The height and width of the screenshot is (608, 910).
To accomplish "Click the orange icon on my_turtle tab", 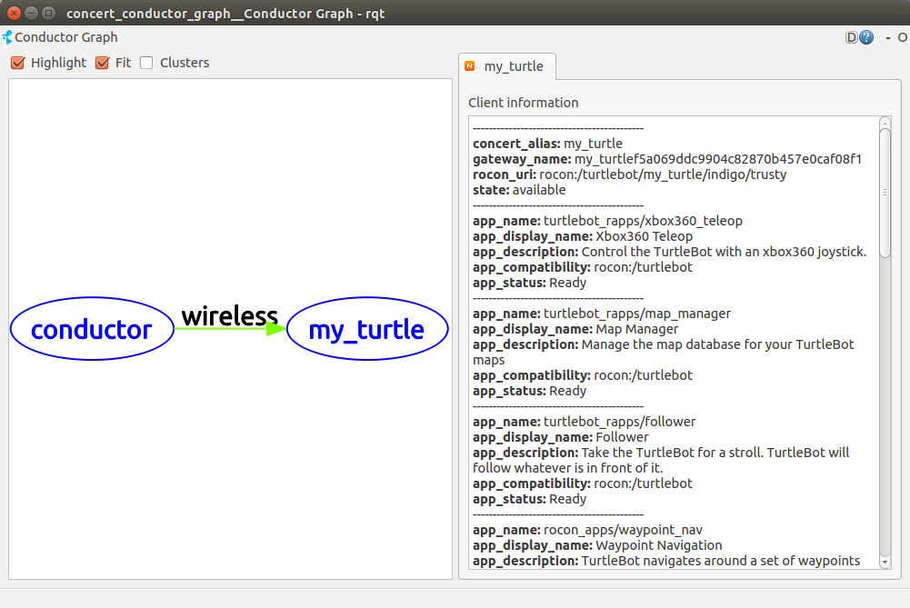I will click(x=469, y=66).
